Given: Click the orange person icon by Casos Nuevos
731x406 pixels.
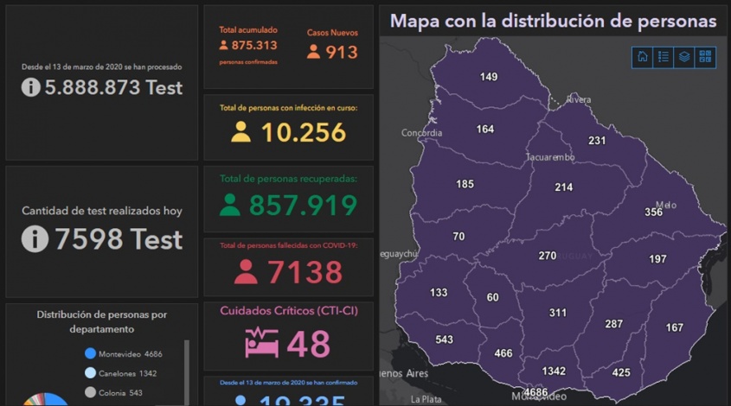Looking at the screenshot, I should click(x=313, y=52).
